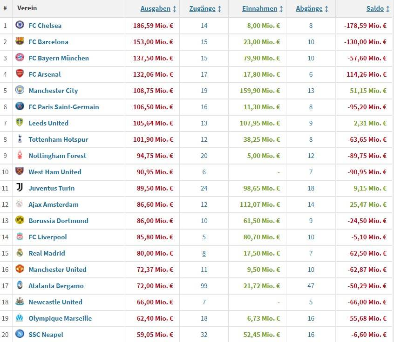Screen dimensions: 394x342
Task: Click Manchester City's Zugänge count 19
Action: (204, 91)
